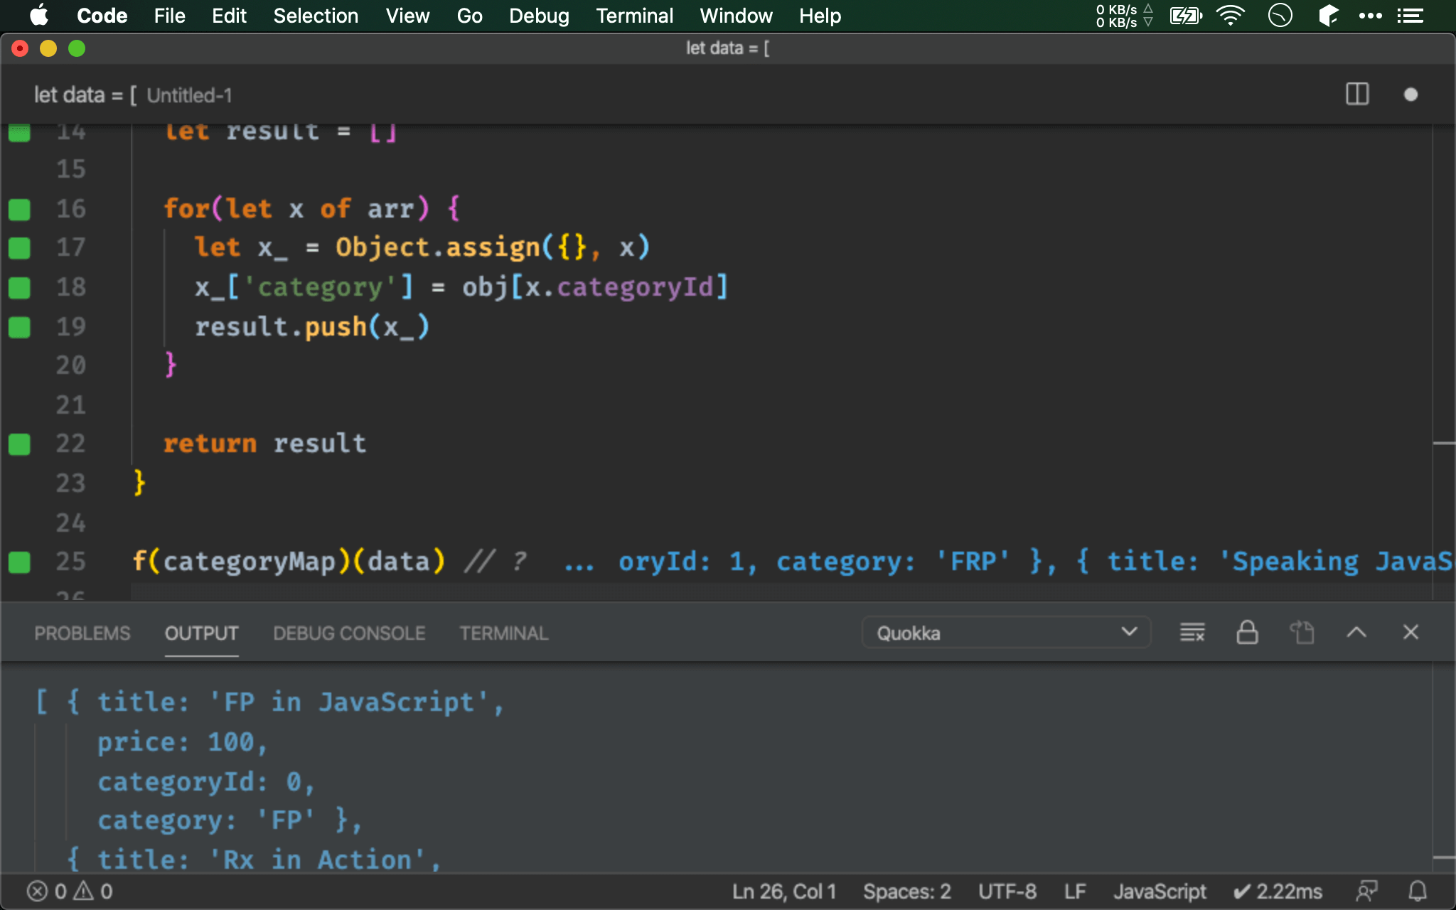Open the Apple menu
This screenshot has height=910, width=1456.
[x=39, y=15]
